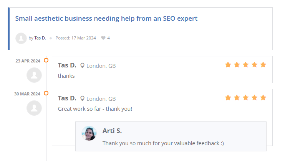Click the 30 Mar 2024 timeline marker
Viewport: 285px width, 164px height.
pos(46,93)
